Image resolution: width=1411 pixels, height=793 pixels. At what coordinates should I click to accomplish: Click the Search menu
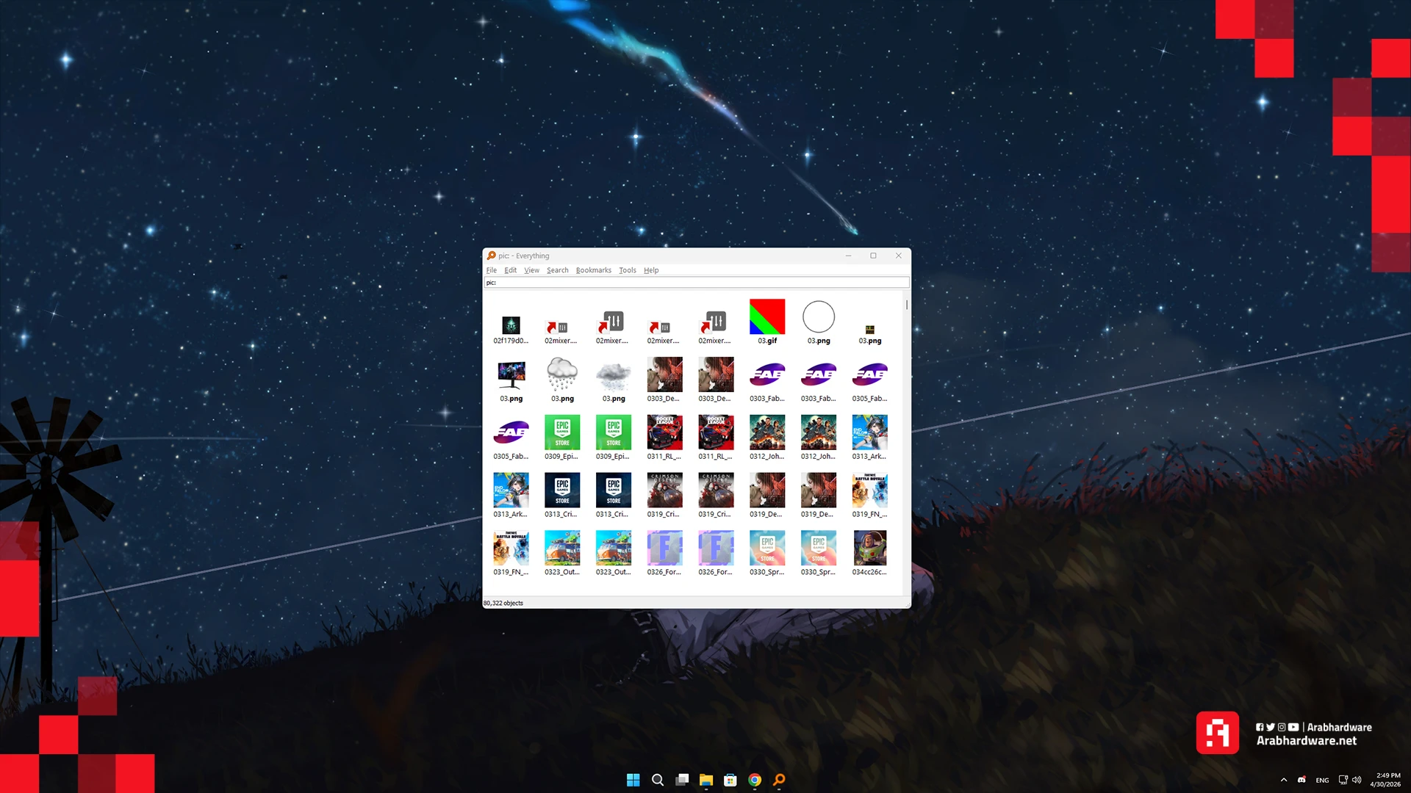(x=557, y=270)
